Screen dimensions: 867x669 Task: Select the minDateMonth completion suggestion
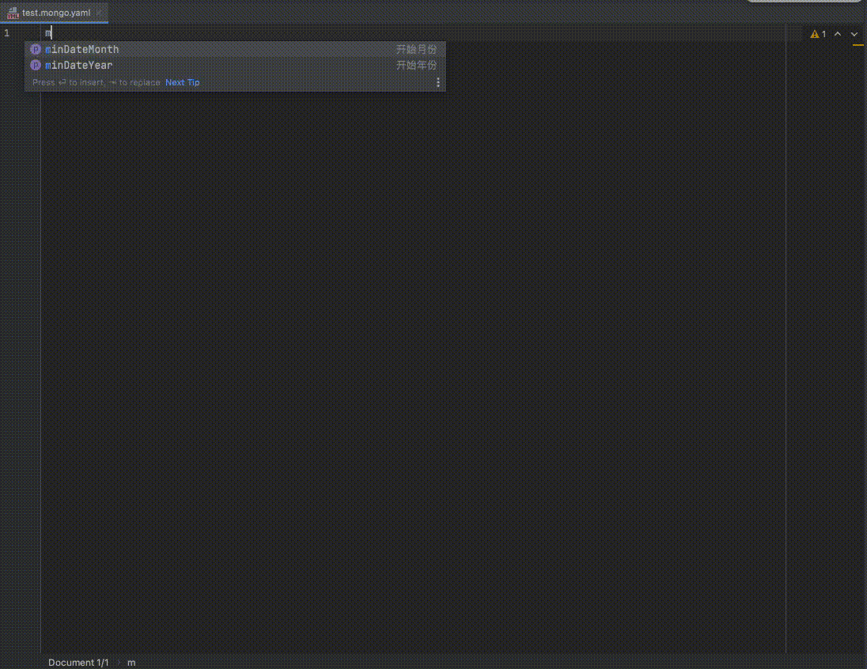click(x=83, y=49)
